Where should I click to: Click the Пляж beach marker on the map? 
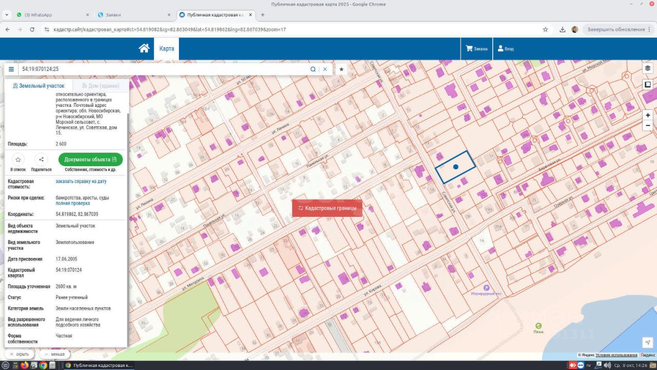[x=538, y=326]
